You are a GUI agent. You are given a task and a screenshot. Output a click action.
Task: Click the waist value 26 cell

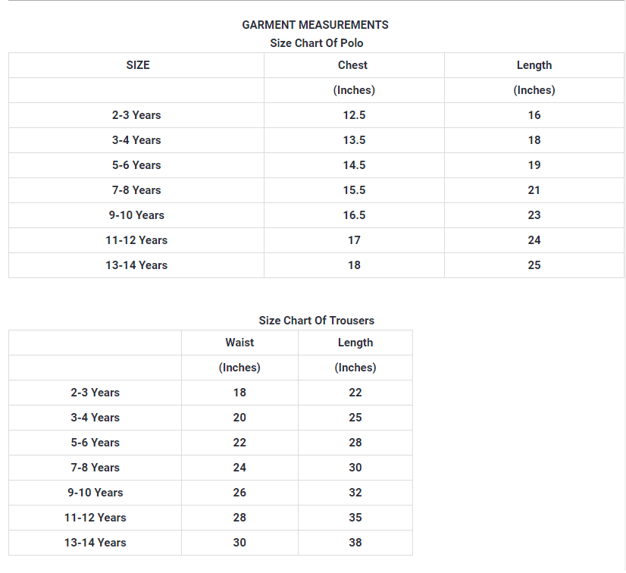point(239,493)
